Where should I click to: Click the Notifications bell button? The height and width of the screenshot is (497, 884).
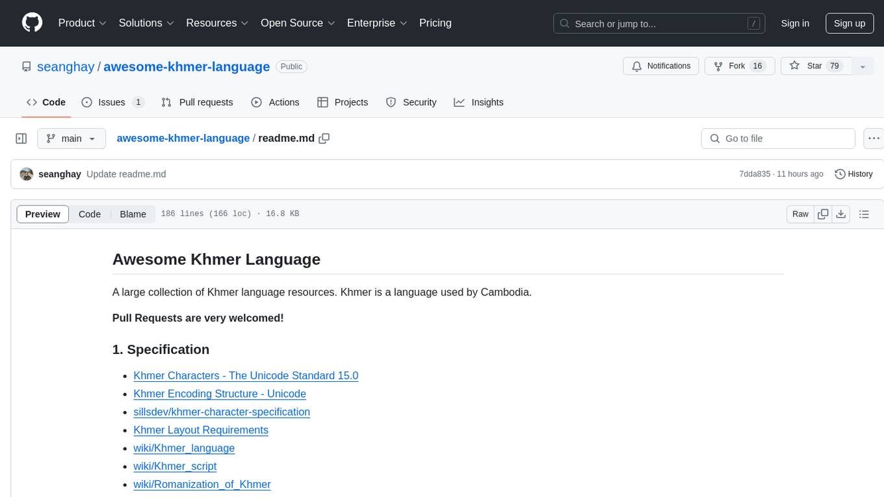(x=661, y=66)
